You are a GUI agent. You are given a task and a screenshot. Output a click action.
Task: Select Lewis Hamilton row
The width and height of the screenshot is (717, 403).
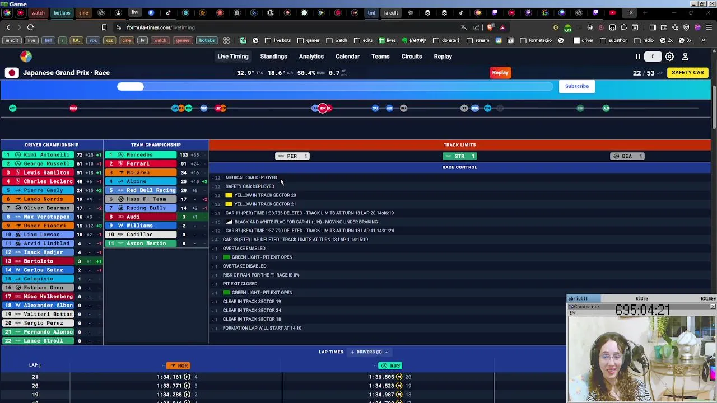(52, 173)
